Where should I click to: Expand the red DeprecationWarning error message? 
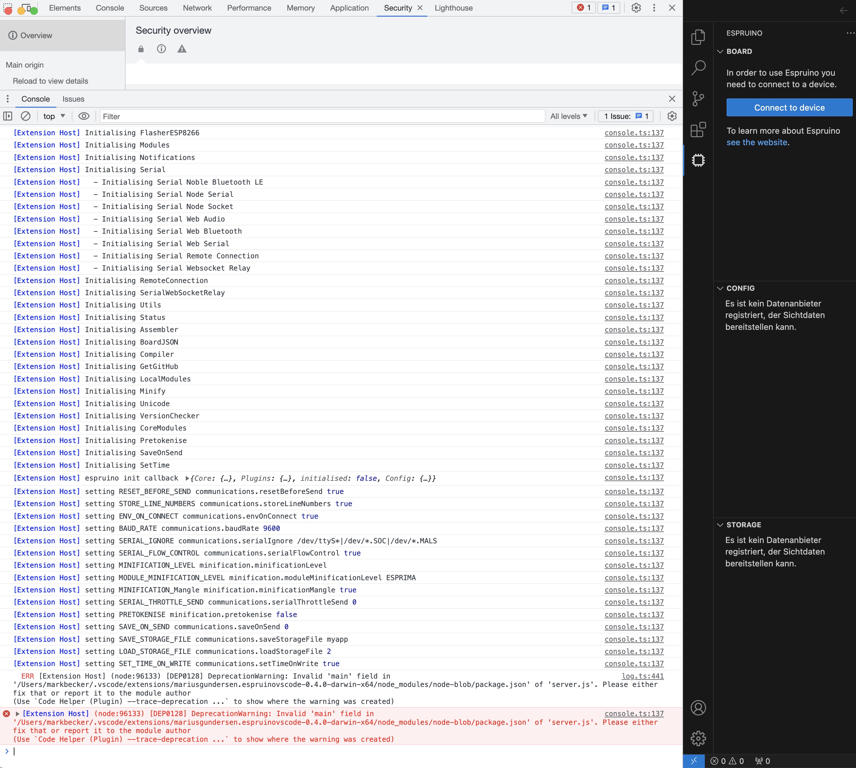[17, 714]
